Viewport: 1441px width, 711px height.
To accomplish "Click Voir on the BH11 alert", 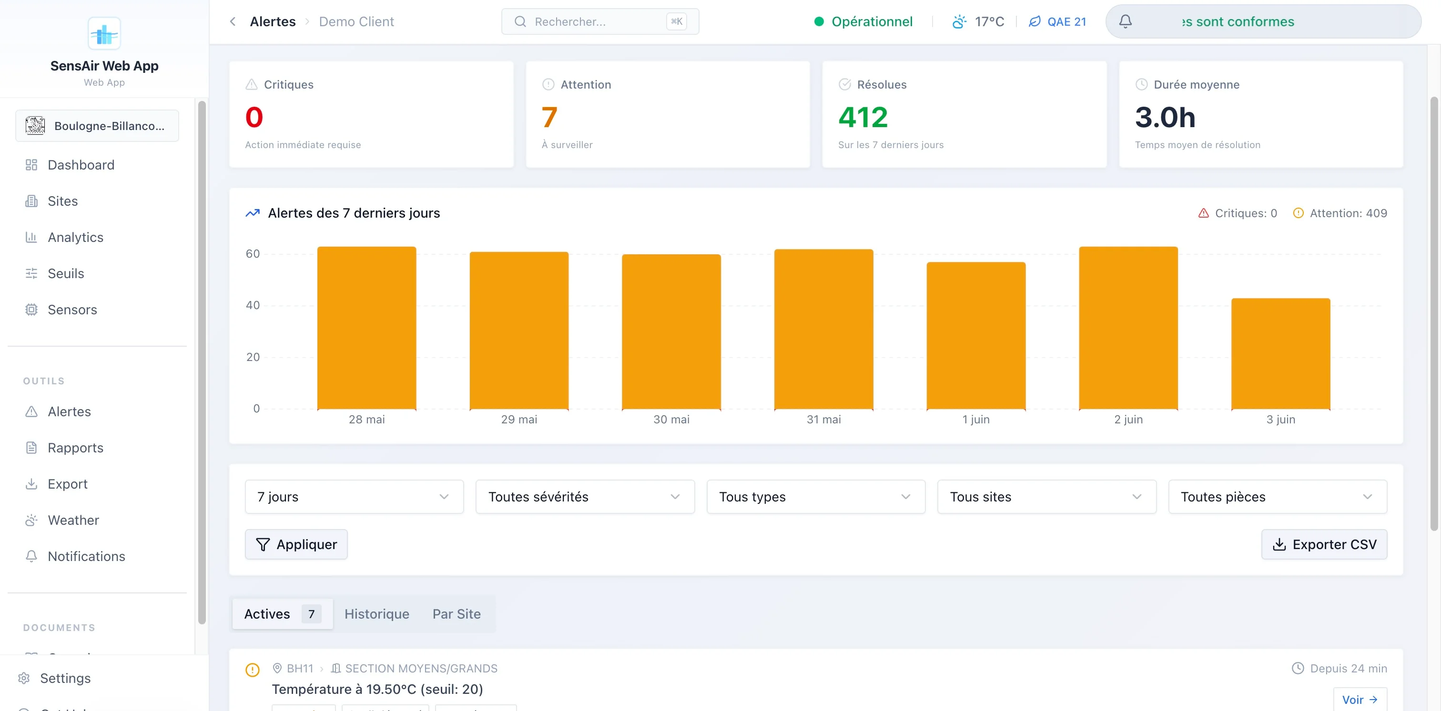I will click(1360, 699).
